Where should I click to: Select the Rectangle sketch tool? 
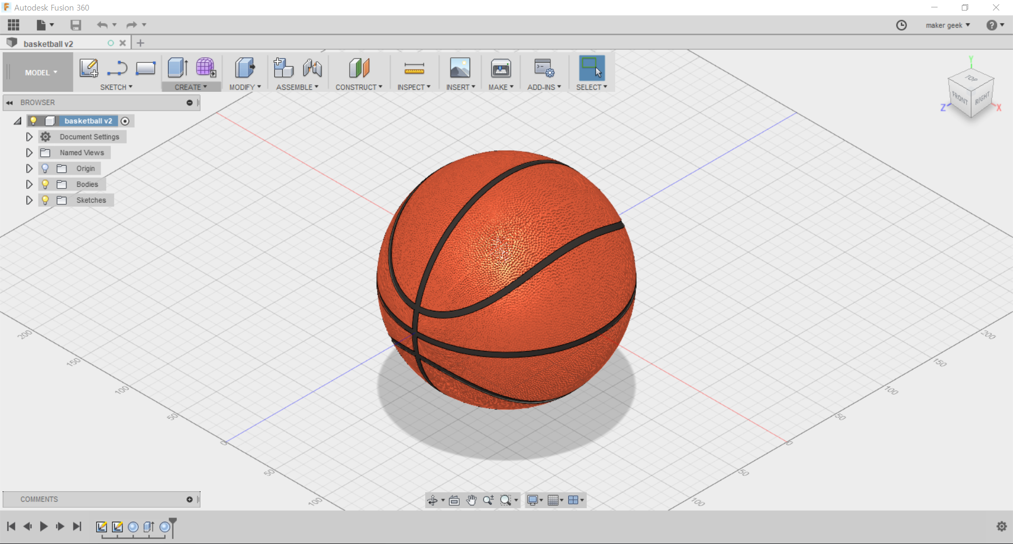click(146, 68)
